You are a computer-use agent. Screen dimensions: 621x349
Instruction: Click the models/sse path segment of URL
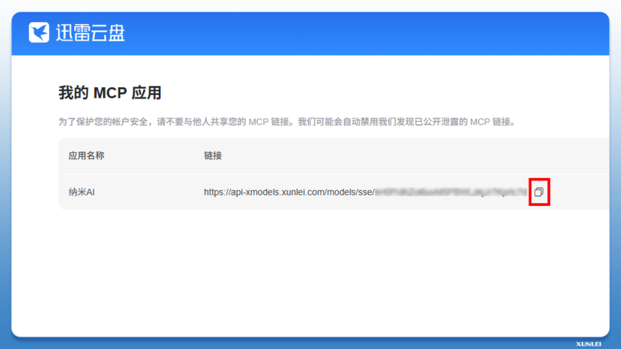pyautogui.click(x=350, y=192)
